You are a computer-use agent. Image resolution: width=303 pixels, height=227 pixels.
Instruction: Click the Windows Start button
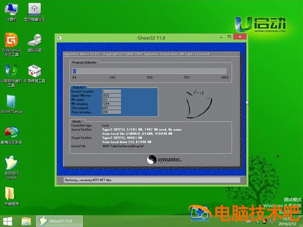point(8,221)
